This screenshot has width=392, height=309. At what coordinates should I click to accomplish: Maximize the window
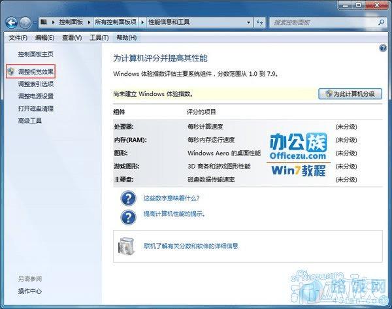[359, 5]
